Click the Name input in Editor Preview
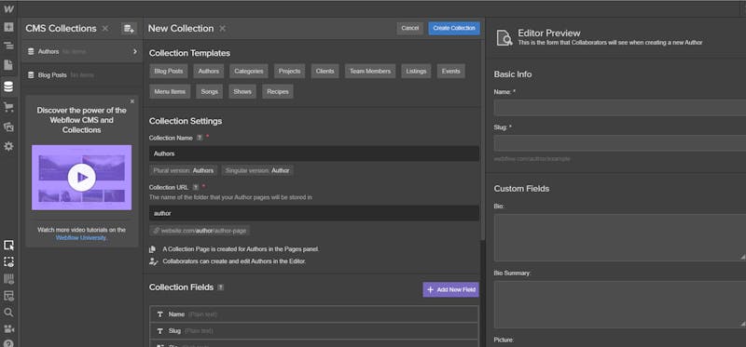 point(620,108)
